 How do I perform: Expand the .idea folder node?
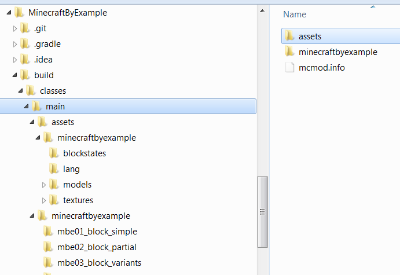point(15,60)
